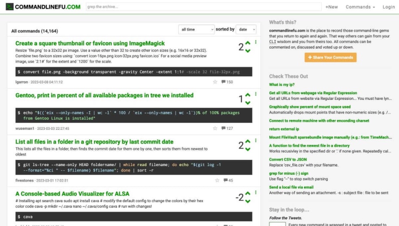Click the git ls-tree command code block
The width and height of the screenshot is (399, 226).
point(134,167)
